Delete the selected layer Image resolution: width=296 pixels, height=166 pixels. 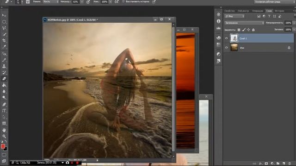[x=290, y=164]
